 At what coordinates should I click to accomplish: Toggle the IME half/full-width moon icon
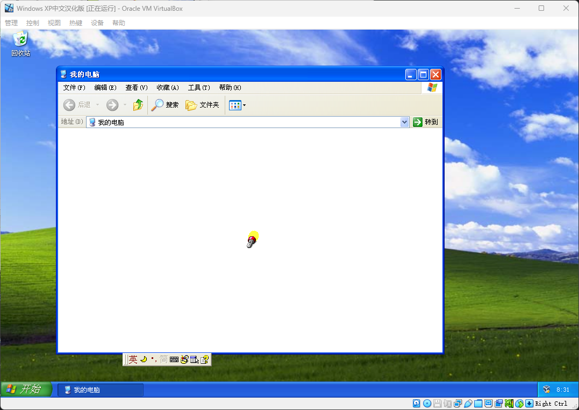[x=144, y=359]
